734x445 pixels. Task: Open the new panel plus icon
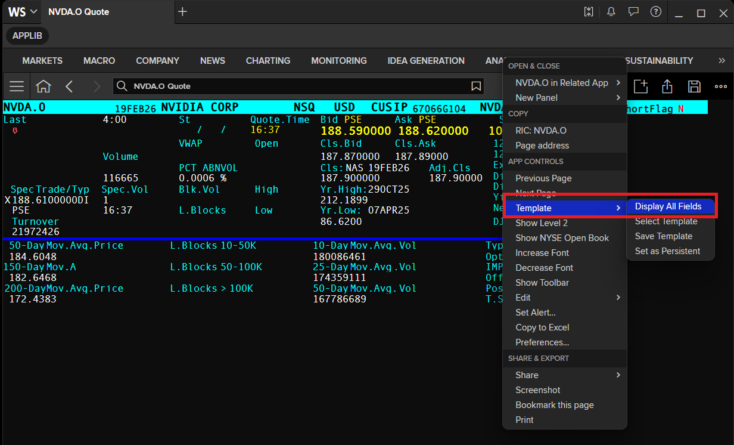(640, 86)
